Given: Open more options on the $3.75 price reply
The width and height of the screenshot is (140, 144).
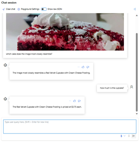Looking at the screenshot, I should coord(70,101).
